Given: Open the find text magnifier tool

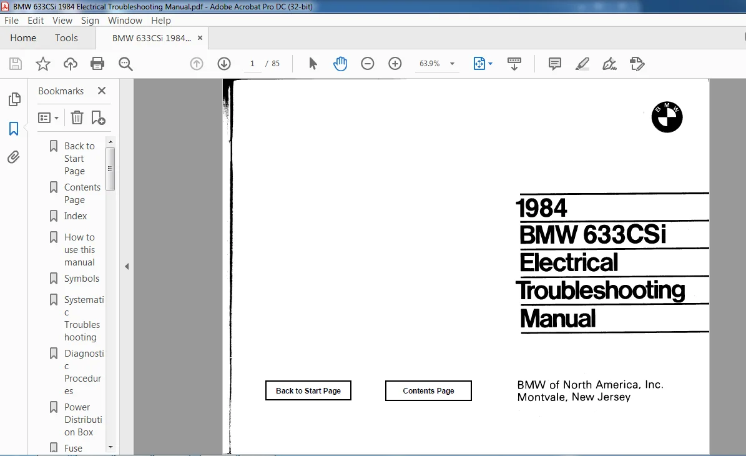Looking at the screenshot, I should coord(125,64).
